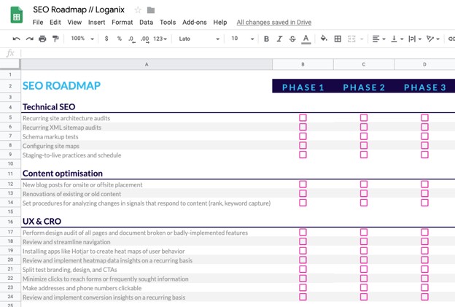Viewport: 455px width, 307px height.
Task: Open the View menu
Action: tap(74, 23)
